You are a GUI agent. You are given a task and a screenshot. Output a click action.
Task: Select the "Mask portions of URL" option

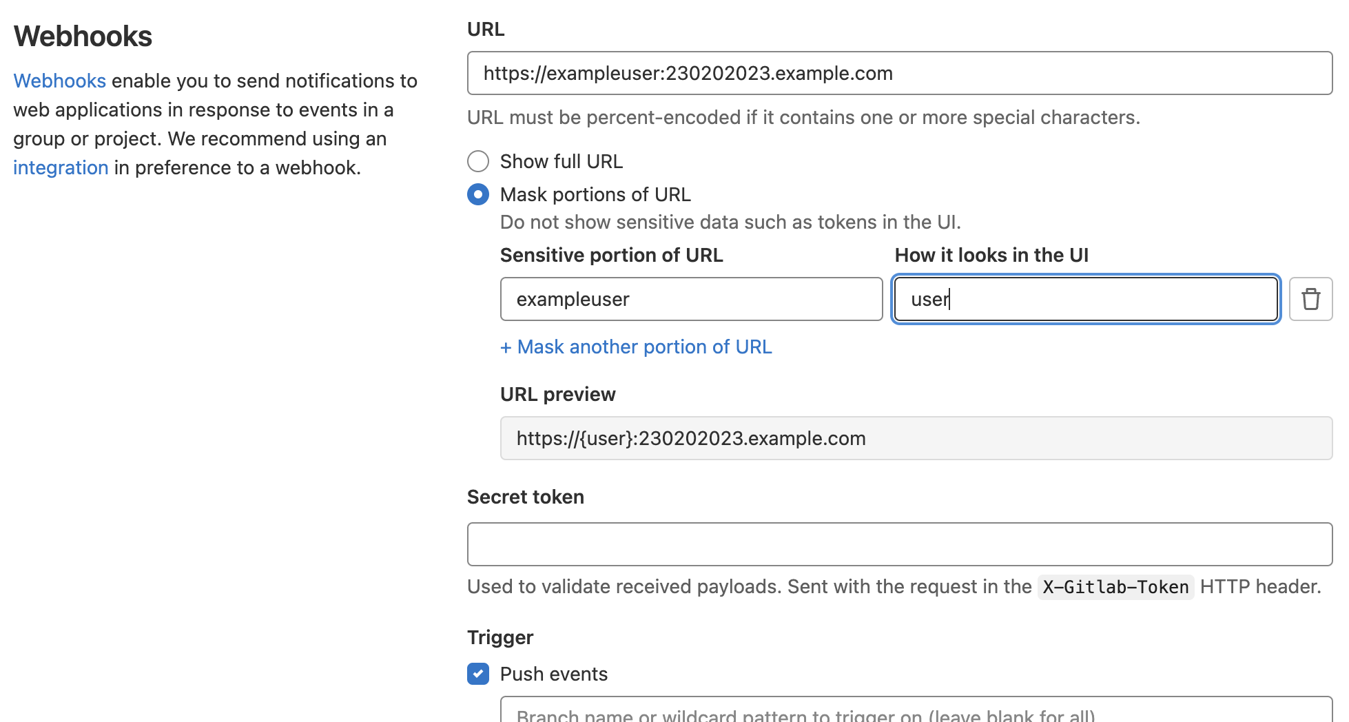477,194
